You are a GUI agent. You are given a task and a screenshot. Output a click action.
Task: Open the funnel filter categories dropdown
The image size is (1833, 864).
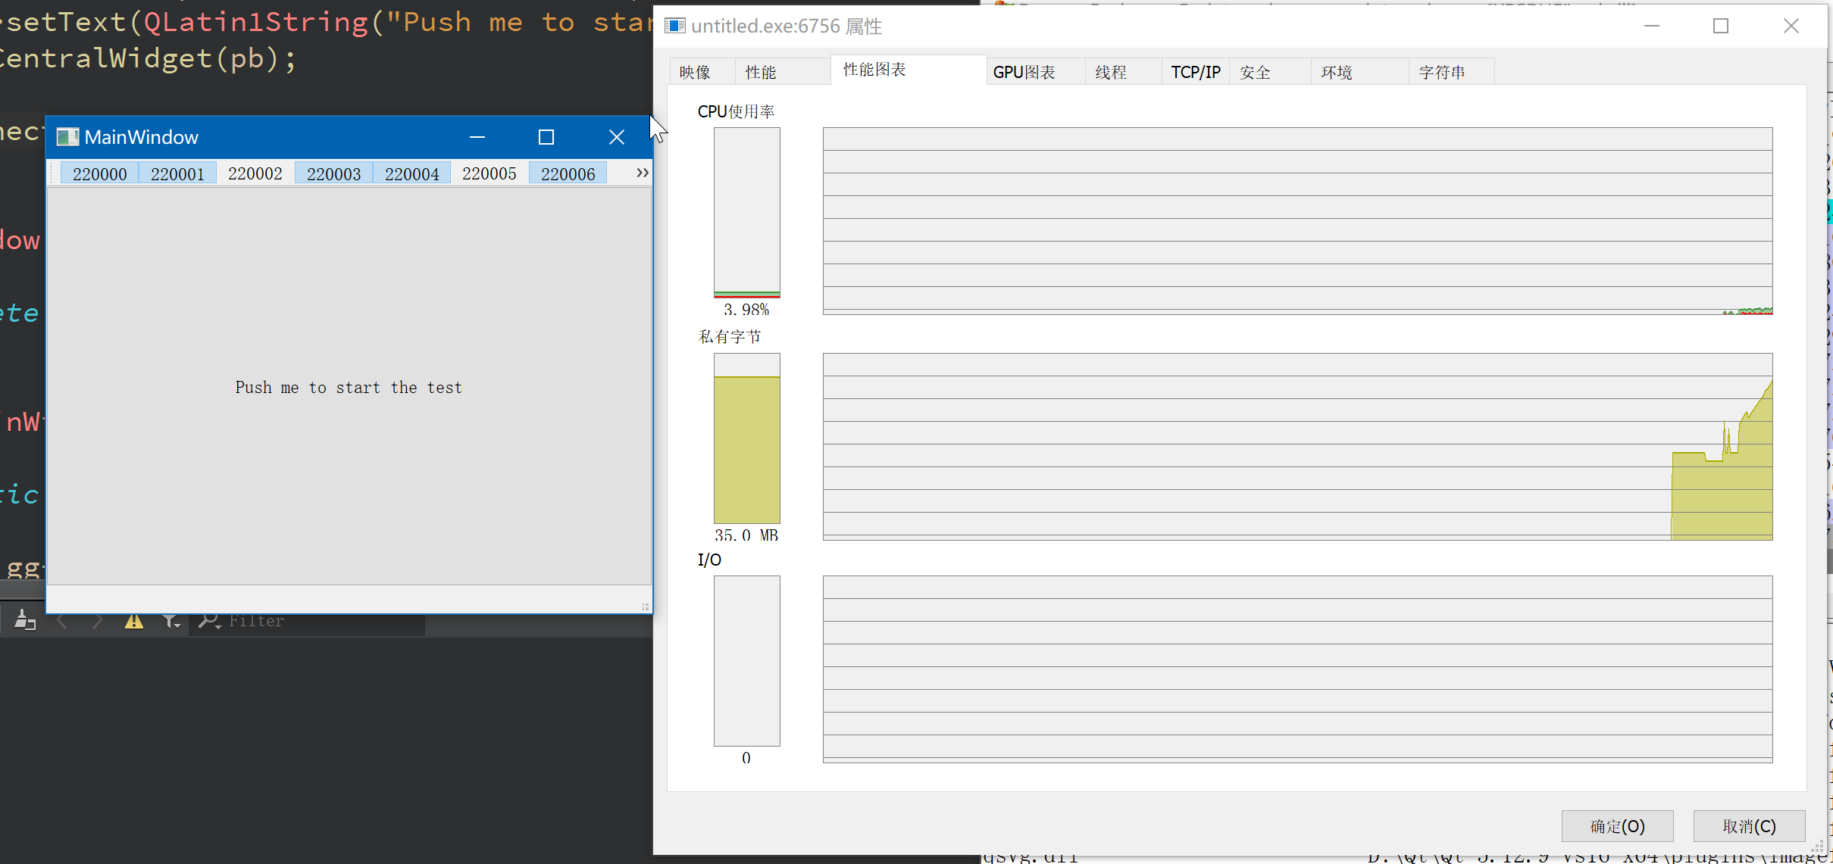(x=171, y=622)
